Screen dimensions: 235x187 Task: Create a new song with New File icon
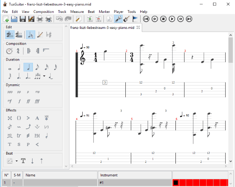point(6,19)
